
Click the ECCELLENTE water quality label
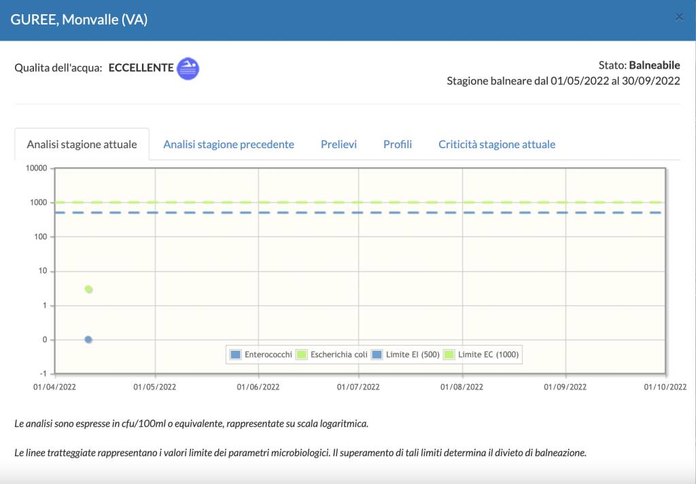pos(141,68)
